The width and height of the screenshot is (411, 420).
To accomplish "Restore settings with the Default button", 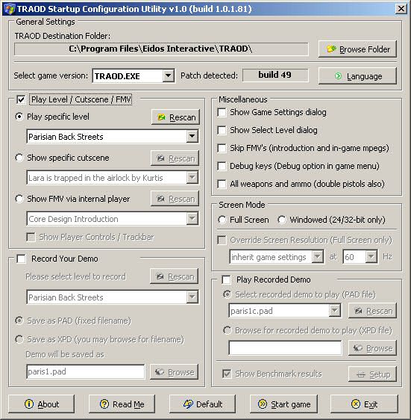I will tap(202, 404).
